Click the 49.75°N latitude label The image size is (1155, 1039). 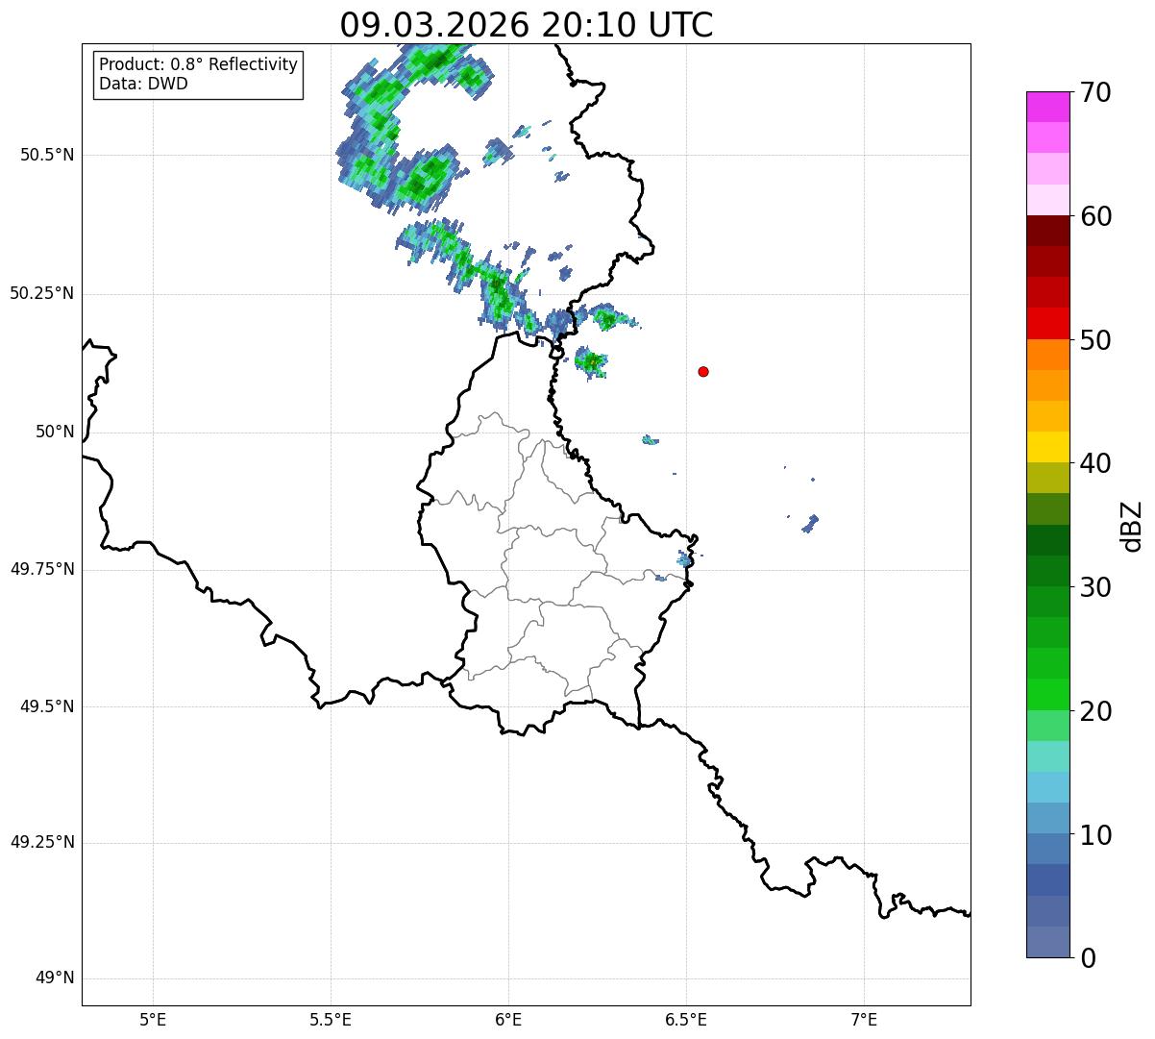(42, 569)
